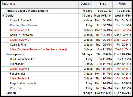The width and height of the screenshot is (133, 97).
Task: Select the Comp 1: Concept task
Action: coord(20,20)
